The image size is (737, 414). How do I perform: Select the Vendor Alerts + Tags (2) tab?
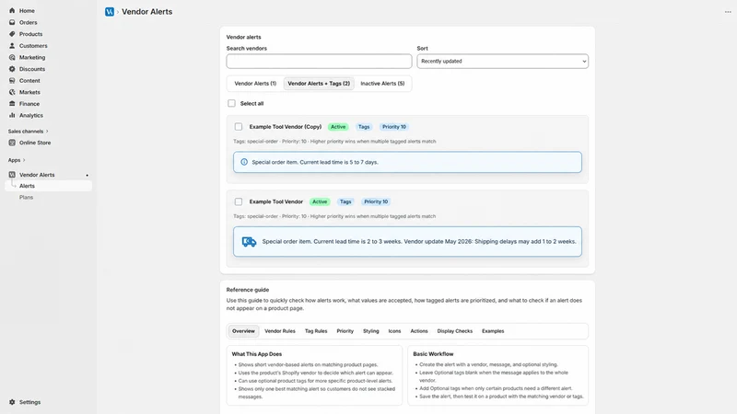tap(319, 84)
